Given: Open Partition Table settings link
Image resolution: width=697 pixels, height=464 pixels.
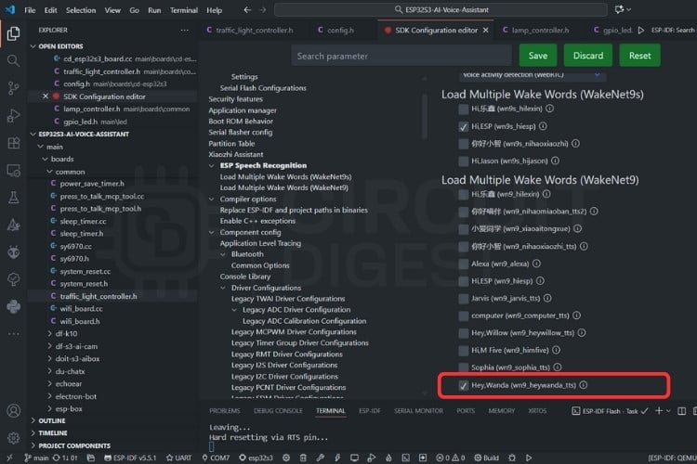Looking at the screenshot, I should pyautogui.click(x=231, y=144).
